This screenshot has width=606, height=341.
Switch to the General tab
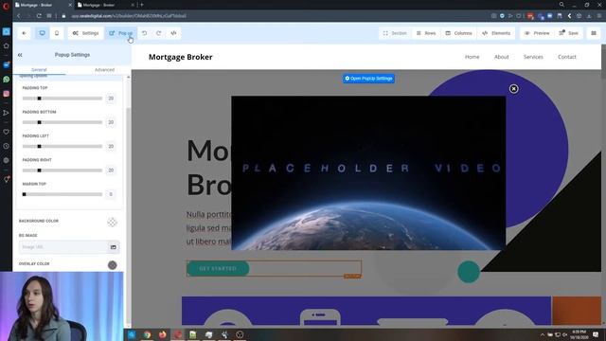pyautogui.click(x=39, y=70)
